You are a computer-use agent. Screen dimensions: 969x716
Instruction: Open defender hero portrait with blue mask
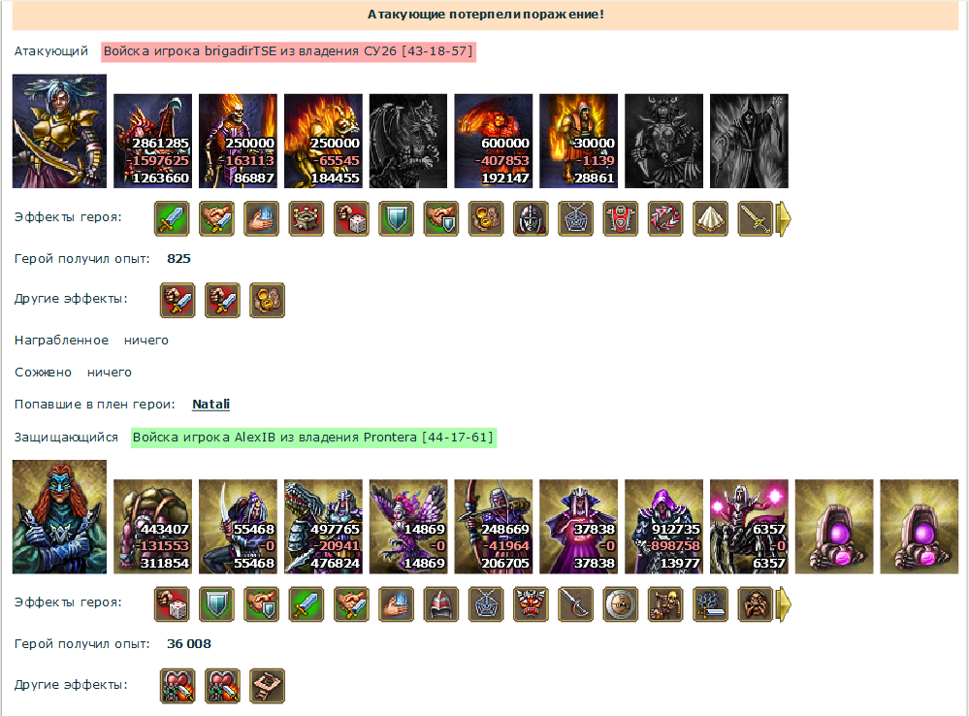coord(59,517)
